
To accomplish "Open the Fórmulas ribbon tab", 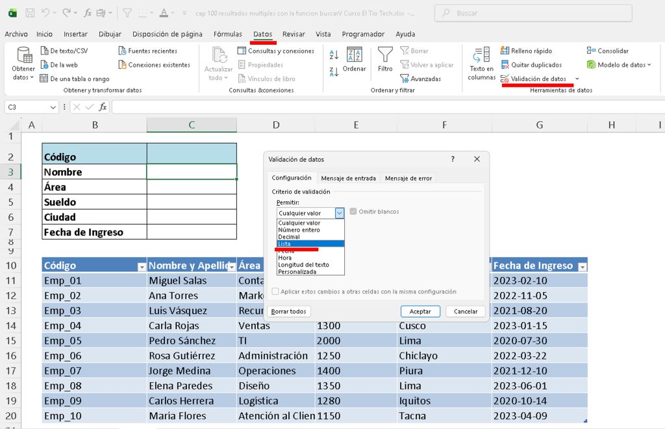I will pos(227,34).
